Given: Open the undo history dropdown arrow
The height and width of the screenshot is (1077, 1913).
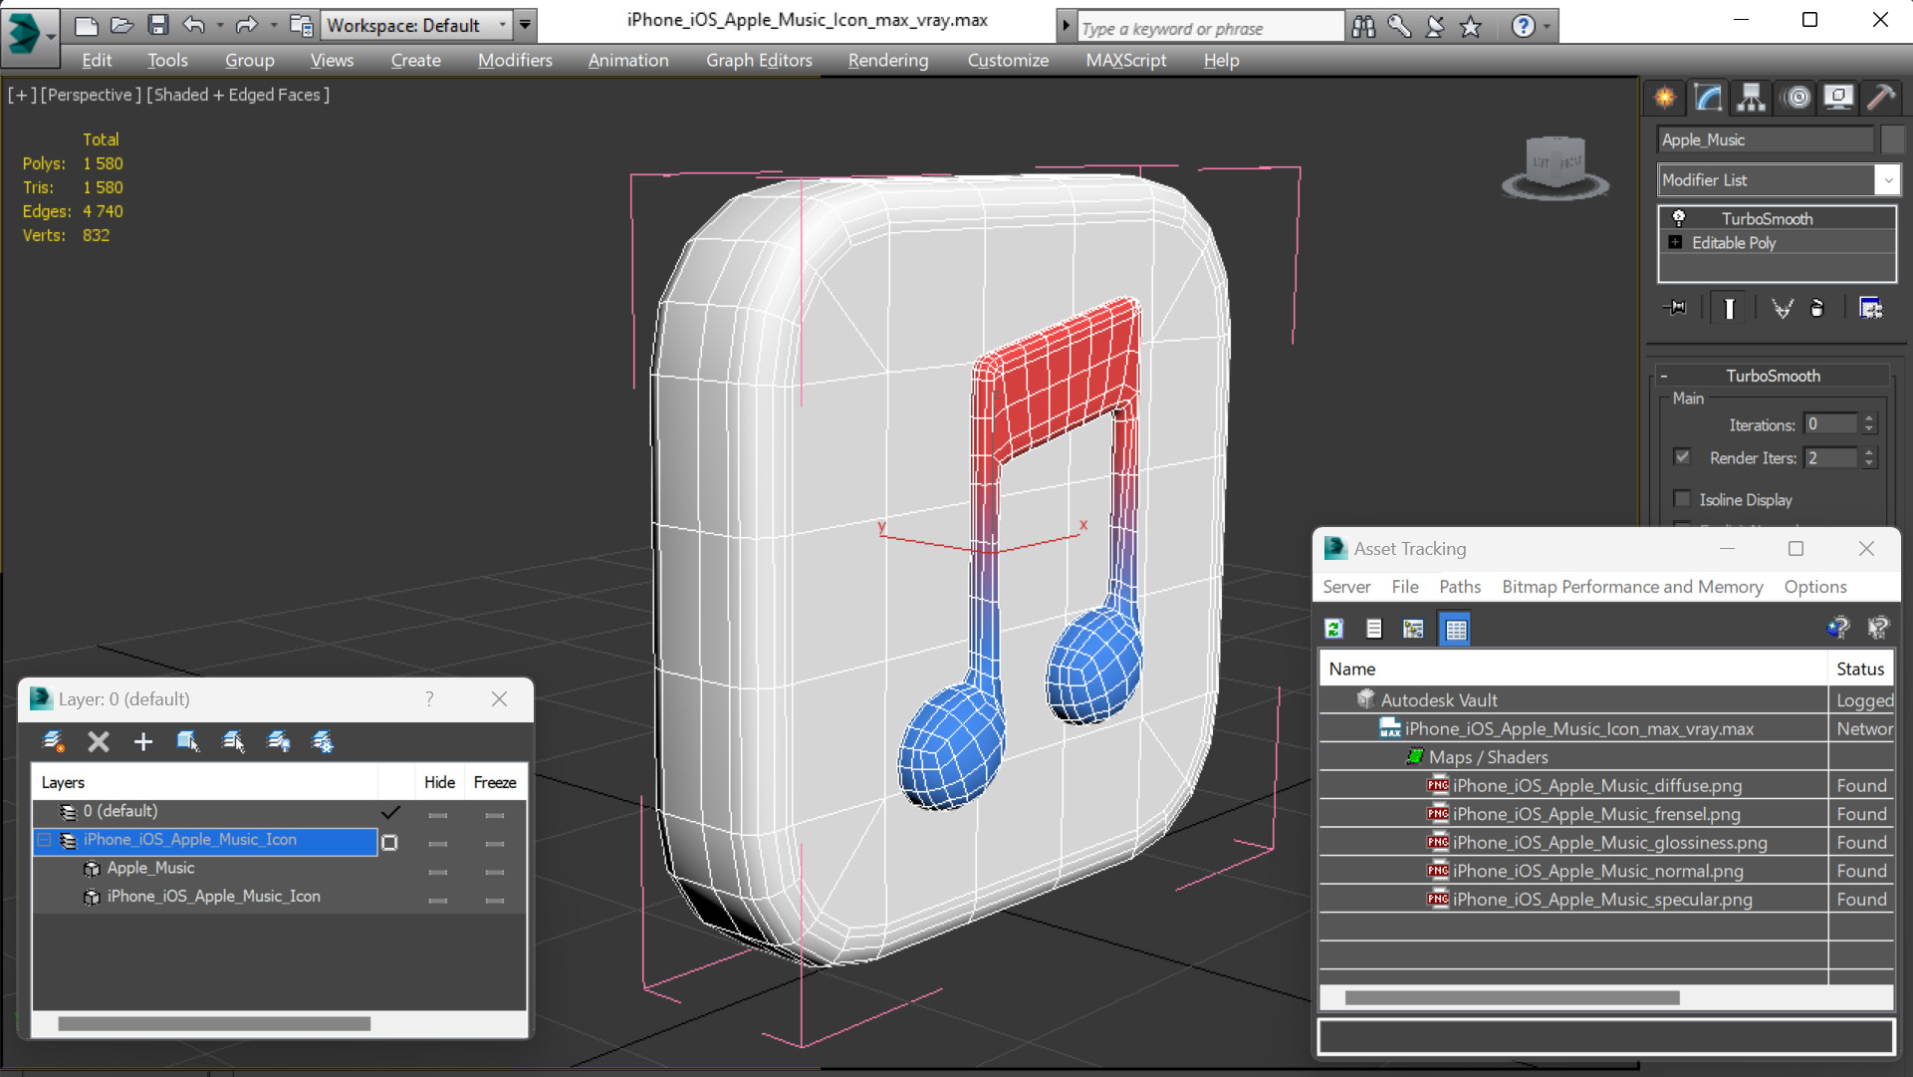Looking at the screenshot, I should click(219, 25).
